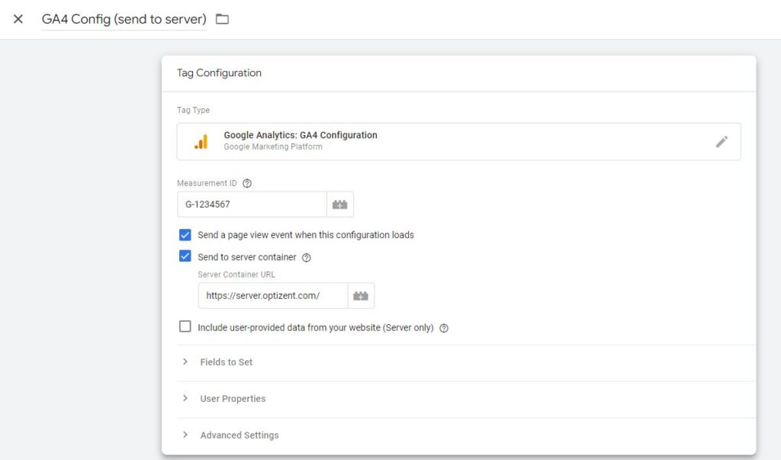Click the Measurement ID input field
Image resolution: width=781 pixels, height=460 pixels.
(252, 204)
